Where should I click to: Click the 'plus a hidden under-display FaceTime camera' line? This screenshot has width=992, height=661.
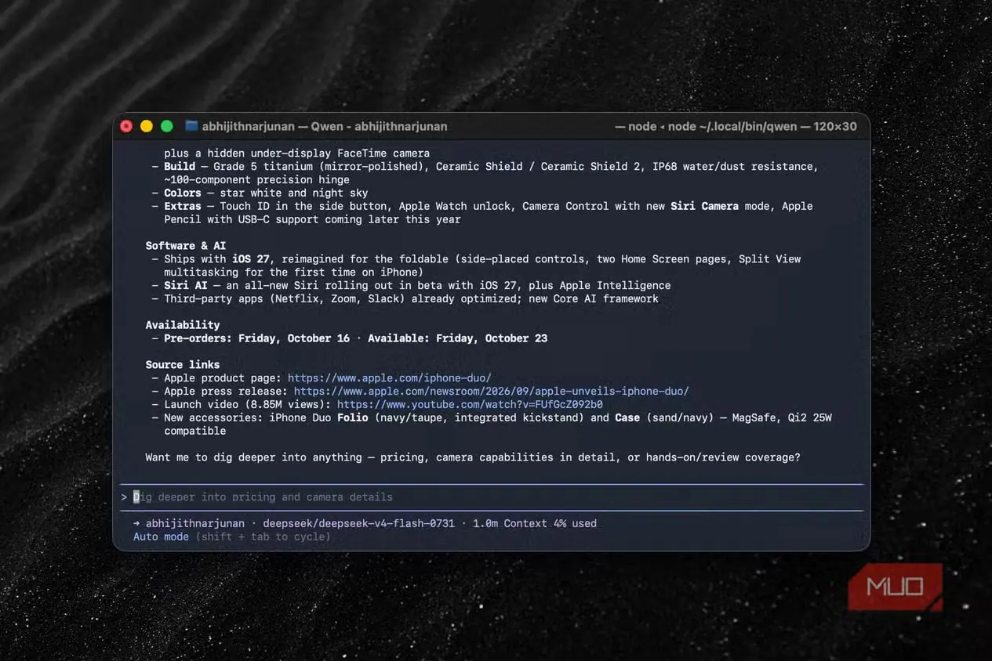coord(297,154)
